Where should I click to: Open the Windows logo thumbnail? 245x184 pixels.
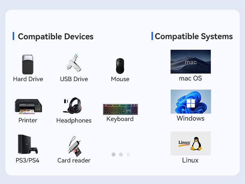(x=191, y=101)
